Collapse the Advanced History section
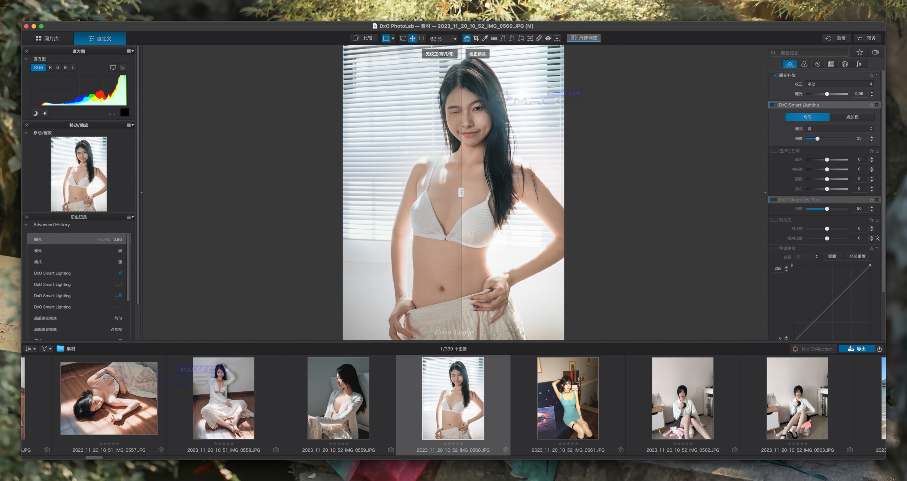Viewport: 907px width, 481px height. click(26, 225)
